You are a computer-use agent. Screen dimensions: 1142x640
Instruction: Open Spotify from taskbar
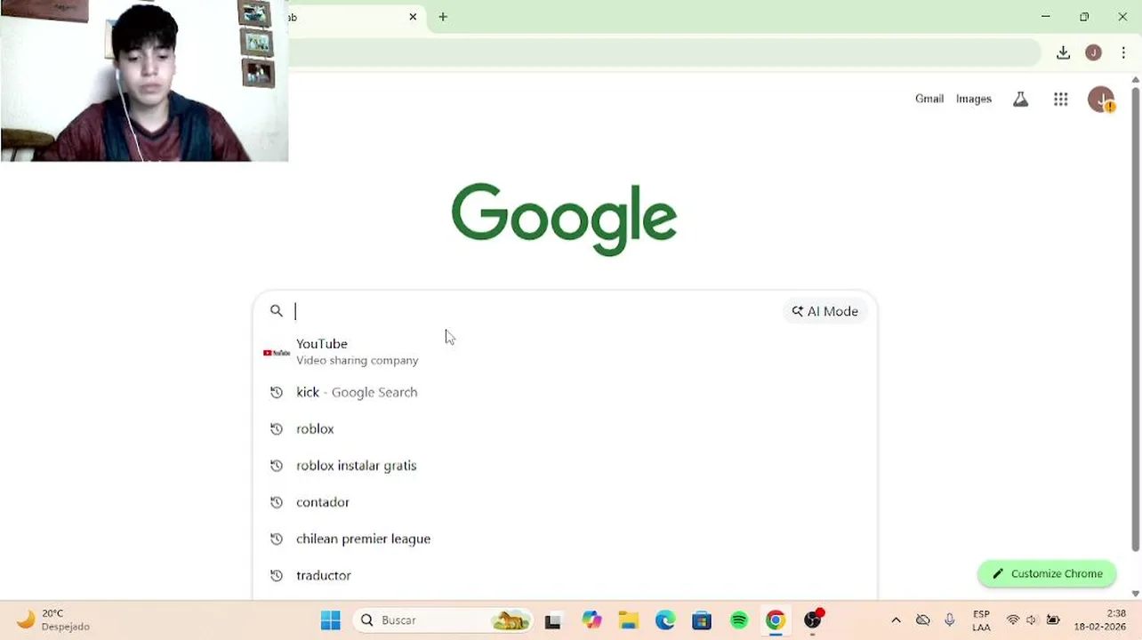click(x=739, y=620)
